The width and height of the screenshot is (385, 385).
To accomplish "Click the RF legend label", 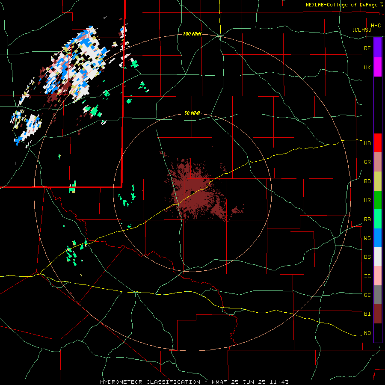I will tap(367, 48).
